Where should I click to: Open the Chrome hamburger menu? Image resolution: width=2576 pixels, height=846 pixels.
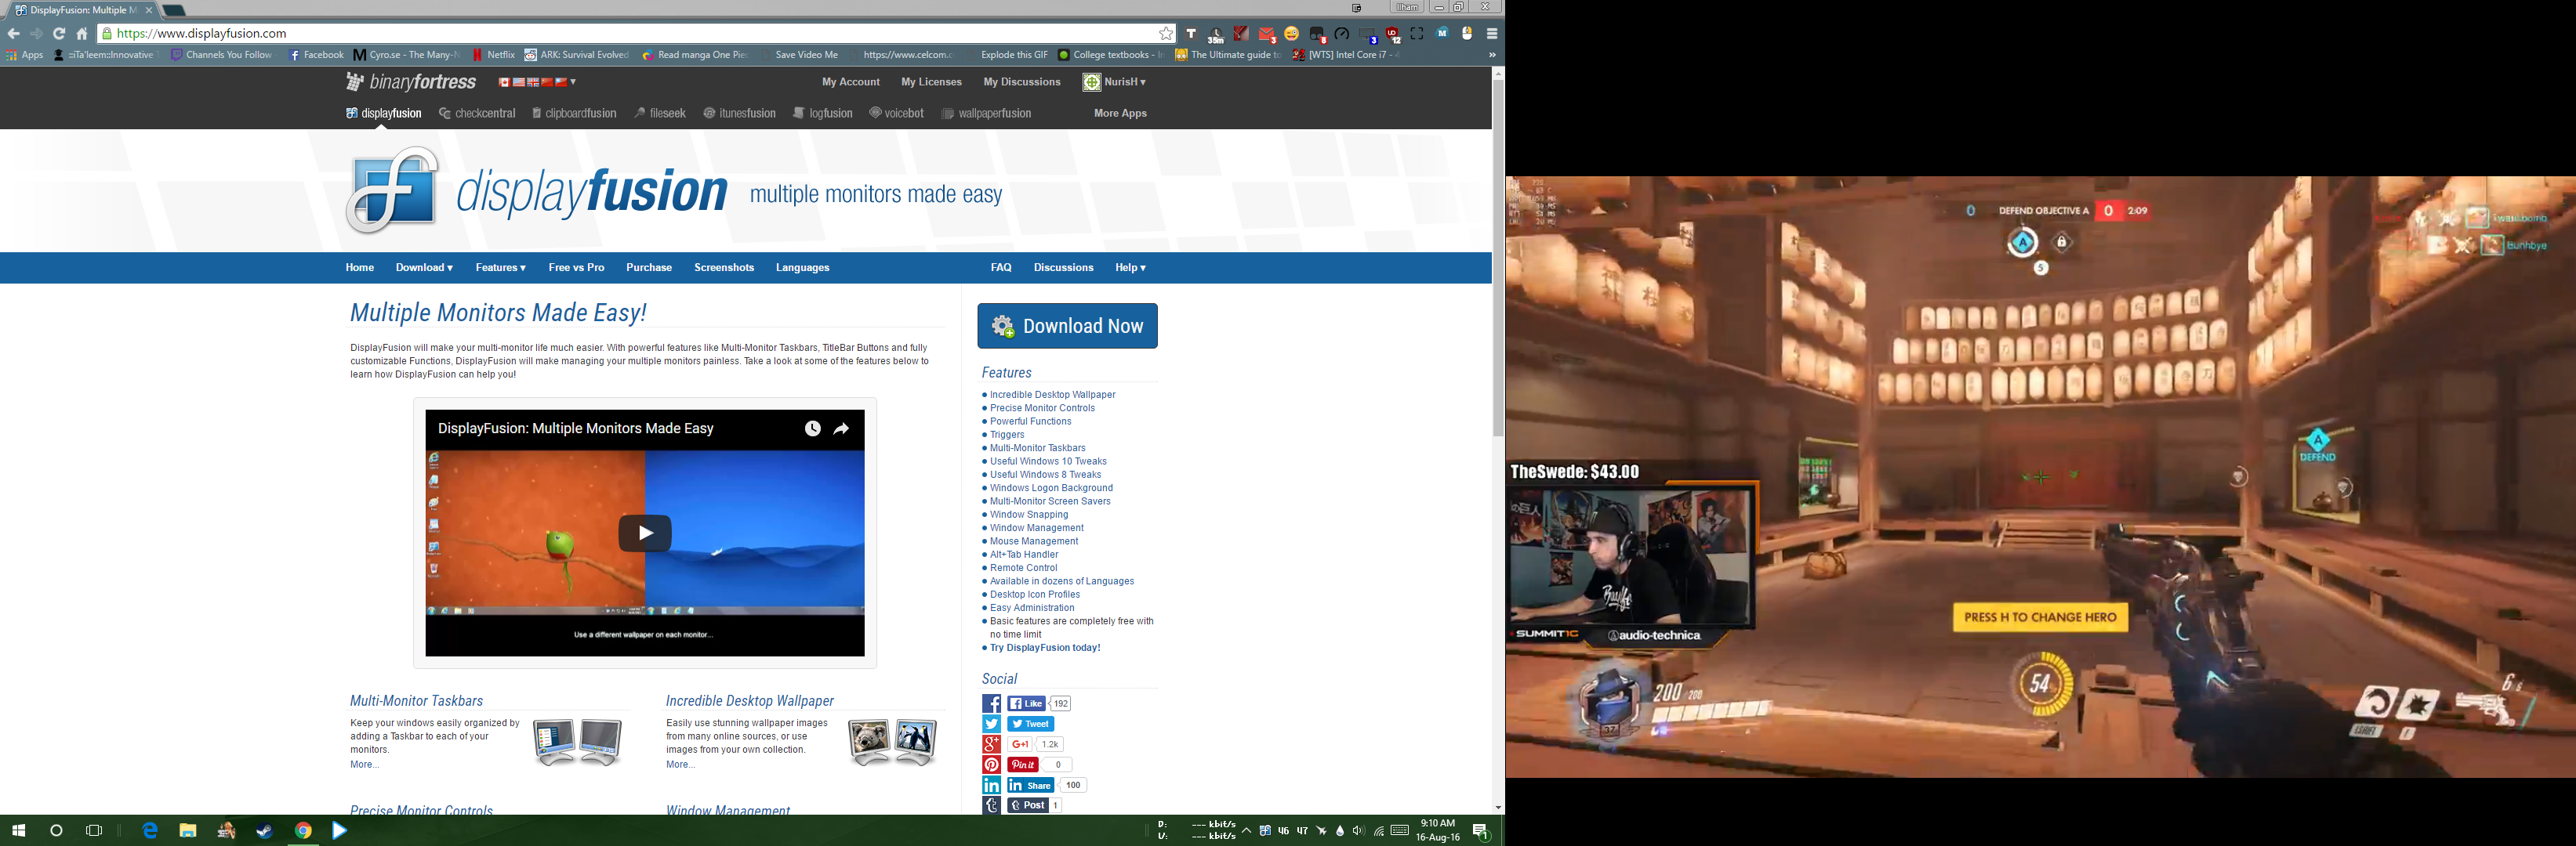[1491, 33]
